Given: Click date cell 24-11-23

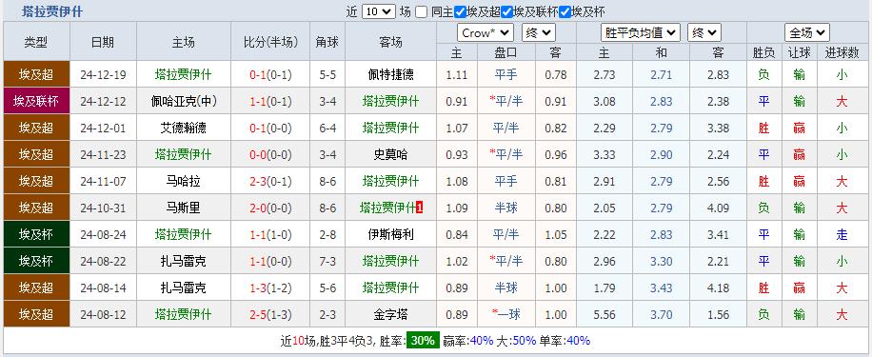Looking at the screenshot, I should pyautogui.click(x=103, y=154).
